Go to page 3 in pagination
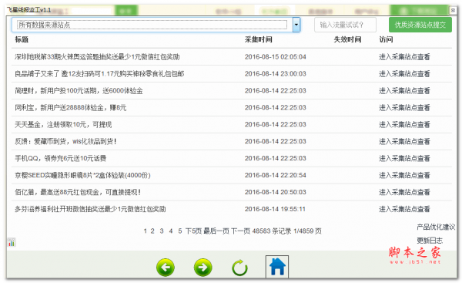This screenshot has width=462, height=283. tap(162, 231)
